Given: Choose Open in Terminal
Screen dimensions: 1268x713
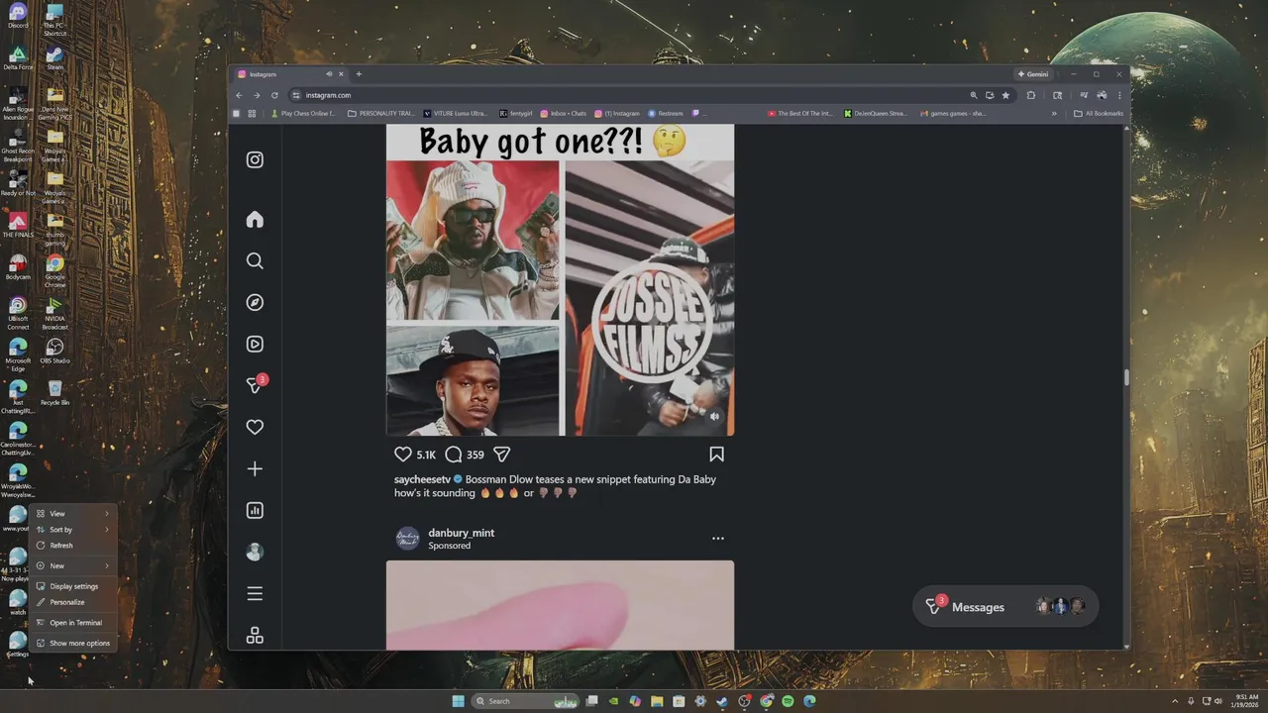Looking at the screenshot, I should [x=72, y=623].
